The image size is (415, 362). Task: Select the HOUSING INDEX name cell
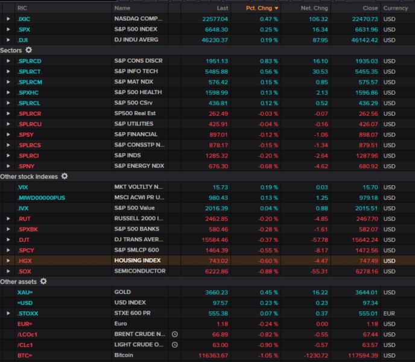138,261
